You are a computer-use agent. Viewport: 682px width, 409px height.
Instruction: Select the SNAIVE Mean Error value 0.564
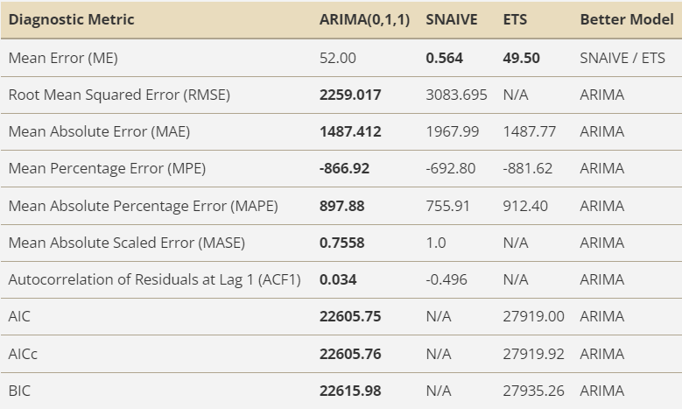coord(444,59)
